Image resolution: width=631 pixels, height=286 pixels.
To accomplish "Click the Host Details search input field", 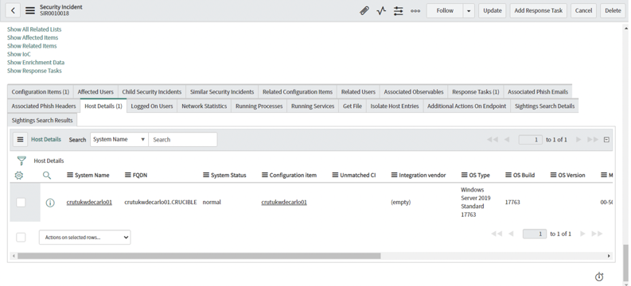I will 183,139.
